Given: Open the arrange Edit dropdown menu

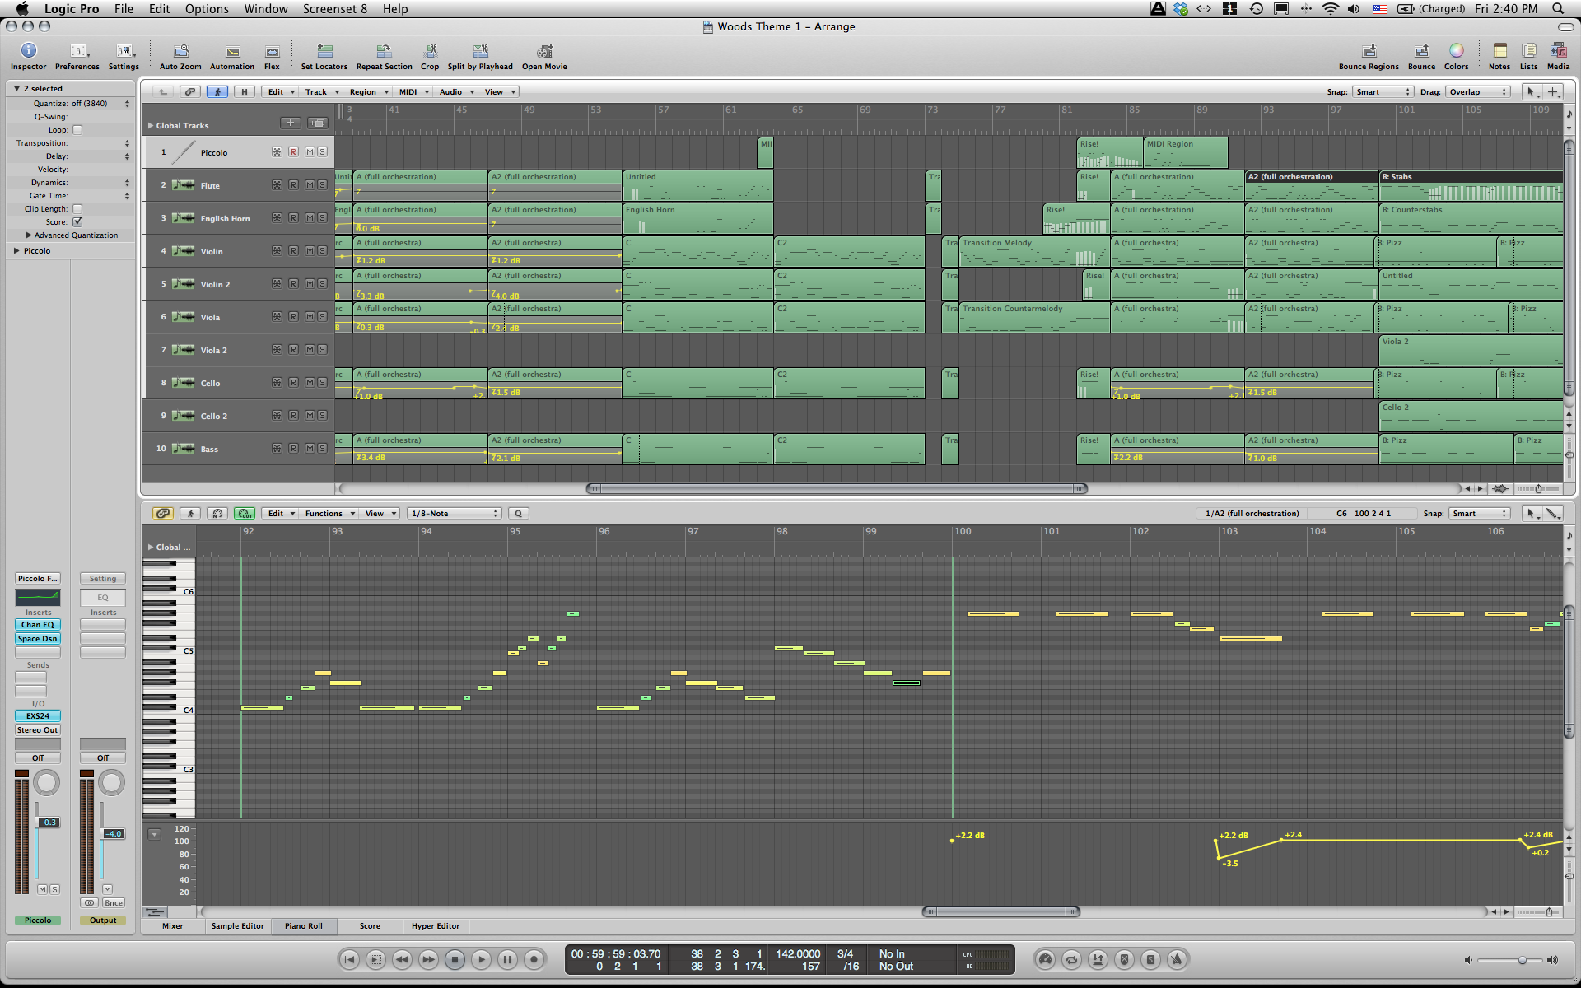Looking at the screenshot, I should pyautogui.click(x=281, y=92).
